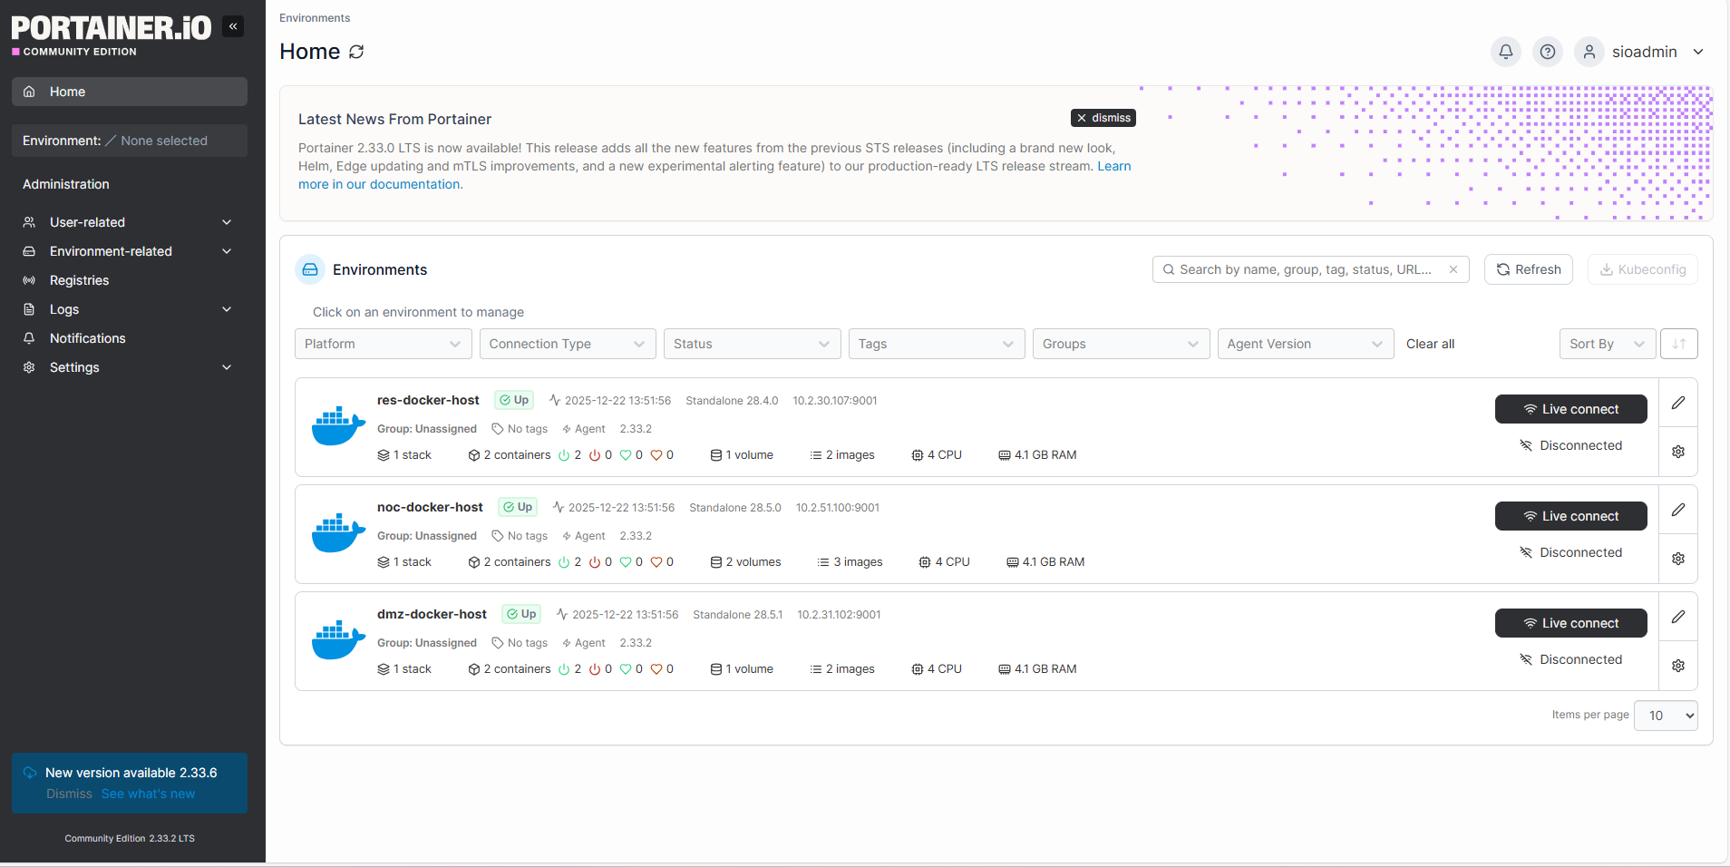Viewport: 1730px width, 867px height.
Task: Dismiss the Latest News banner
Action: coord(1103,118)
